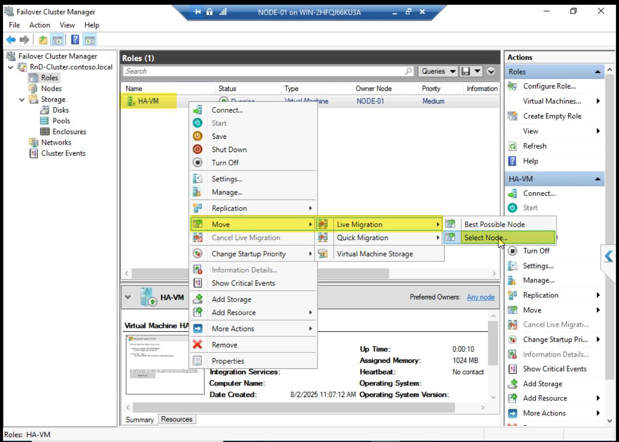Click the Turn Off icon in context menu
Image resolution: width=619 pixels, height=442 pixels.
click(197, 162)
